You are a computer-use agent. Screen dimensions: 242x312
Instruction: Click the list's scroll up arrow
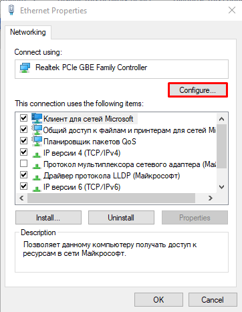pos(221,119)
